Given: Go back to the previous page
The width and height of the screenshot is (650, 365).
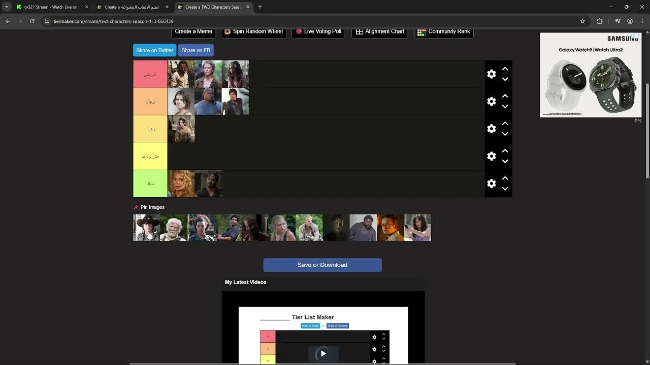Looking at the screenshot, I should [8, 21].
